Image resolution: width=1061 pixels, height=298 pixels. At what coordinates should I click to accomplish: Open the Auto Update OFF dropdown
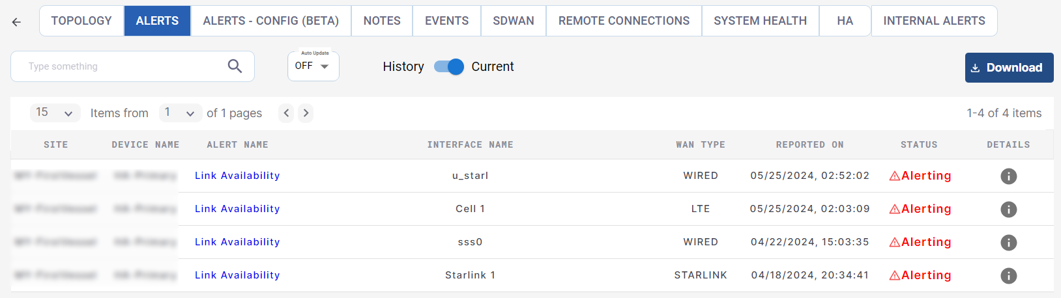tap(313, 66)
